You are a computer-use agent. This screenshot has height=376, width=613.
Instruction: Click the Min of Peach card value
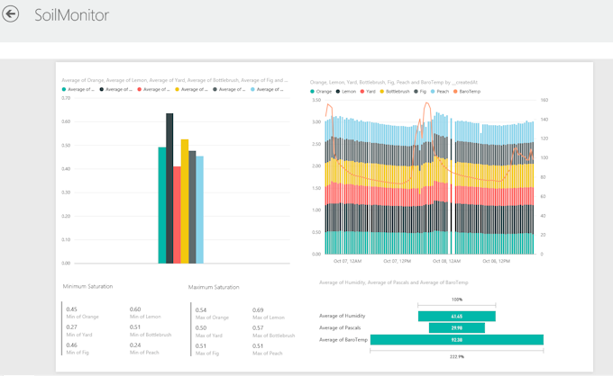point(135,345)
